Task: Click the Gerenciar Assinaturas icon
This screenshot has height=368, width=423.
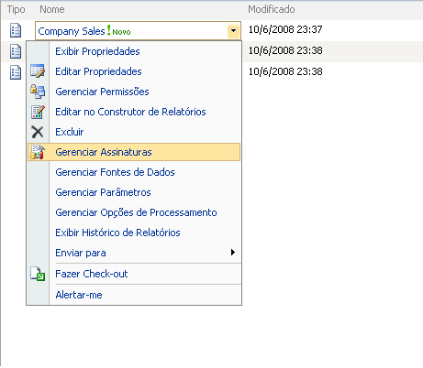Action: coord(38,152)
